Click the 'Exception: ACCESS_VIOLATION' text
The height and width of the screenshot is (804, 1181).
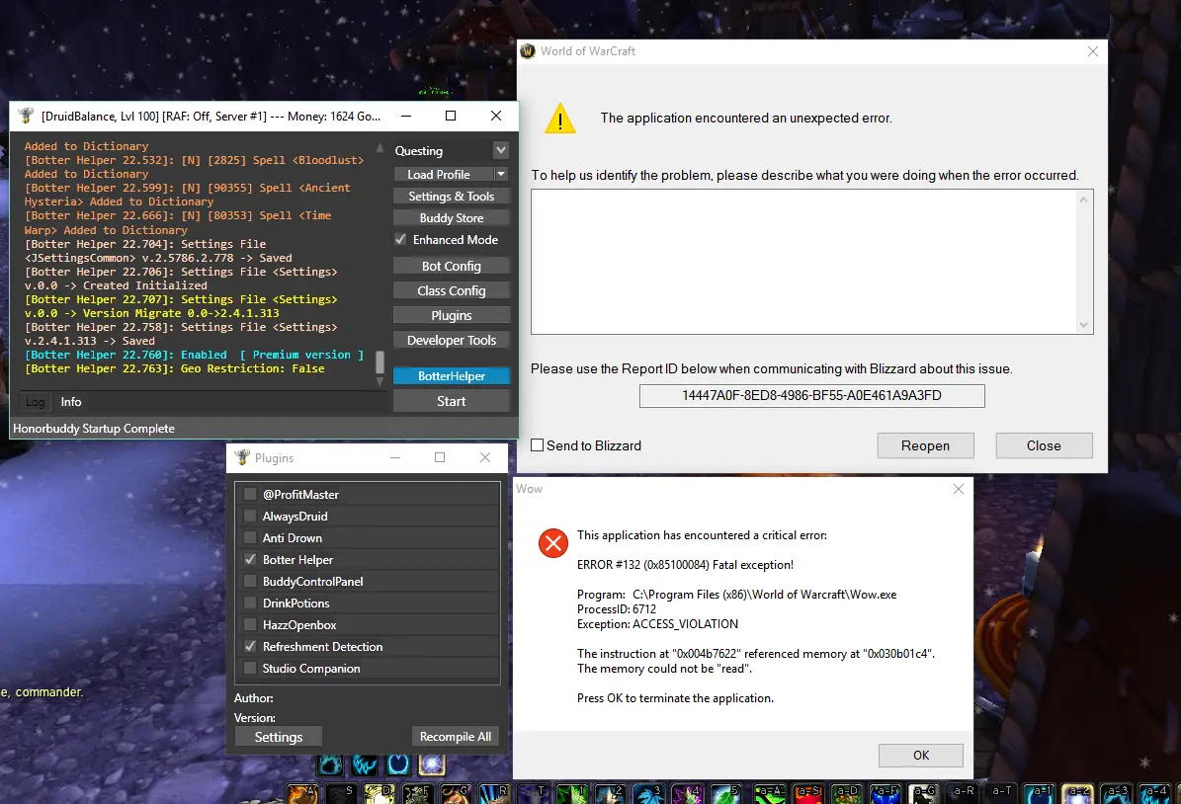tap(657, 624)
